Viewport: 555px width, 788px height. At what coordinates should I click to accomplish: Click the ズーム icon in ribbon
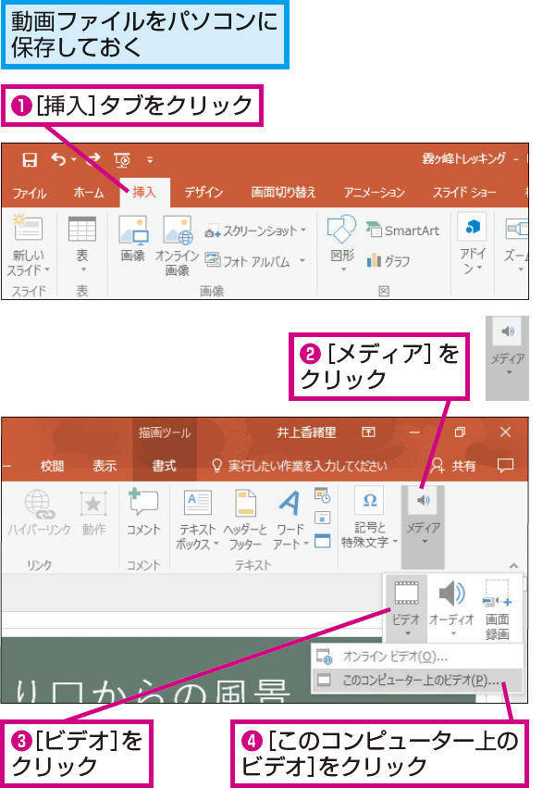click(517, 229)
